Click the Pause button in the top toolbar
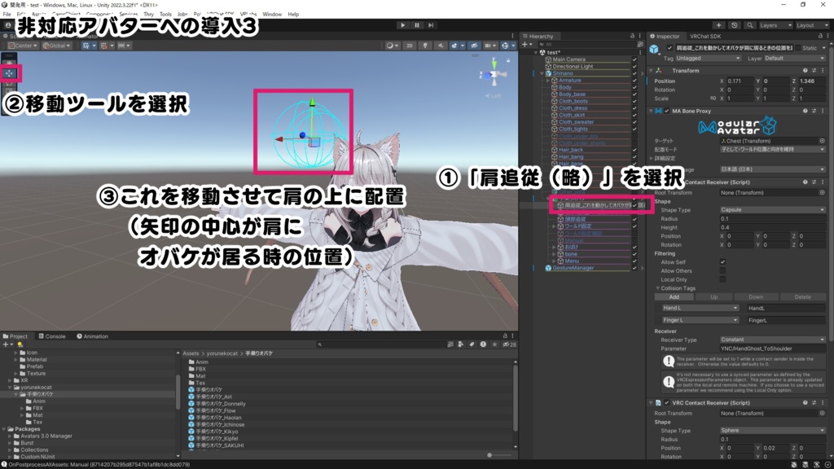Image resolution: width=834 pixels, height=469 pixels. (x=417, y=24)
